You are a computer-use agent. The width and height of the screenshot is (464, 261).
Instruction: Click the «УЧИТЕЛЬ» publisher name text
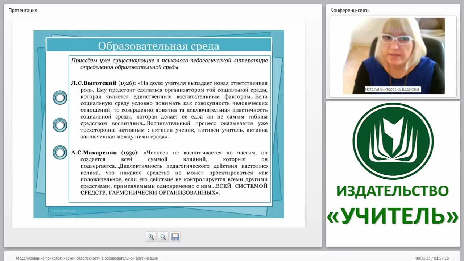coord(393,216)
